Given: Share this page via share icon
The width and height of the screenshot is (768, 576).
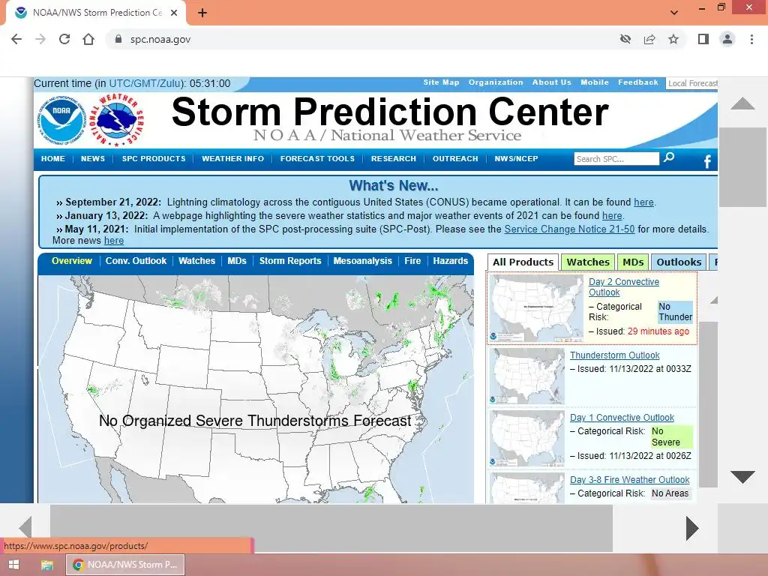Looking at the screenshot, I should pos(649,39).
